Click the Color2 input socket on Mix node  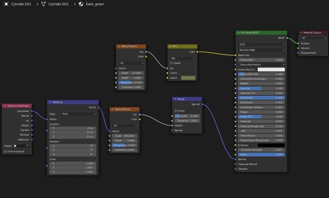pyautogui.click(x=167, y=78)
